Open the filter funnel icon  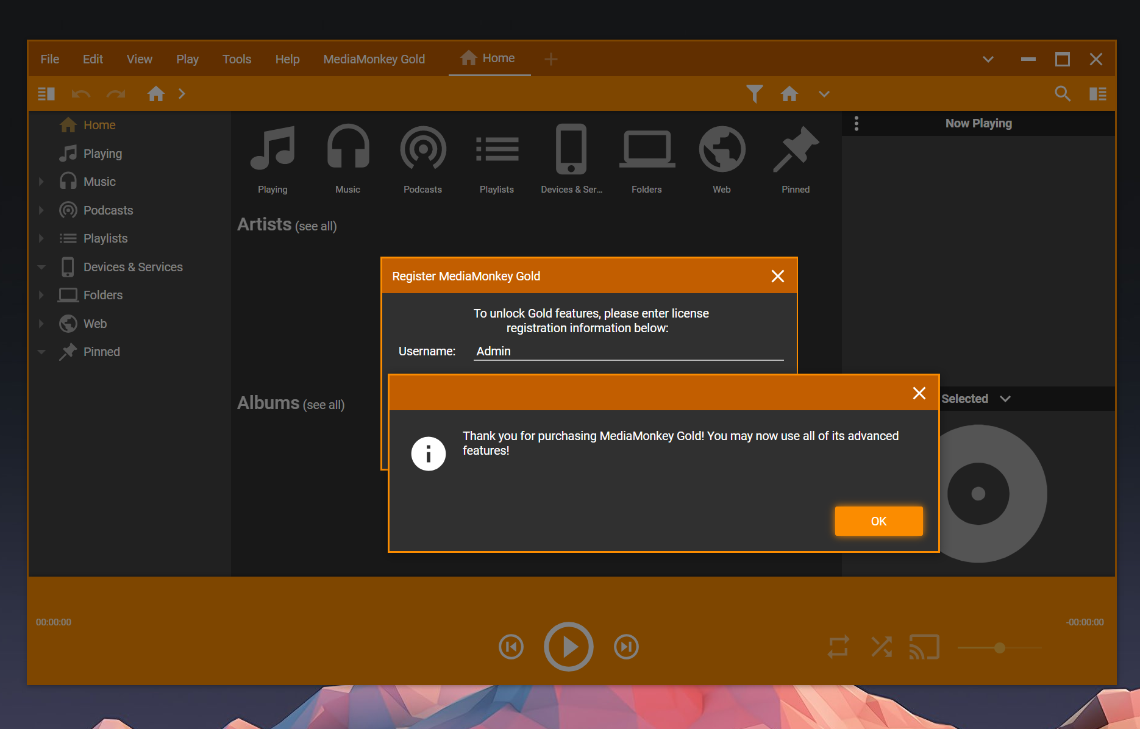(755, 94)
